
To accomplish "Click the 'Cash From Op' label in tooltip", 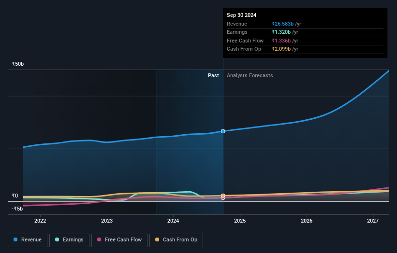I will 244,49.
